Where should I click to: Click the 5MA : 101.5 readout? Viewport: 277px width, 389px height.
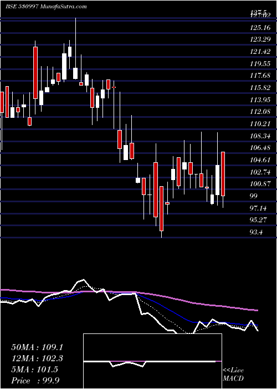[34, 370]
